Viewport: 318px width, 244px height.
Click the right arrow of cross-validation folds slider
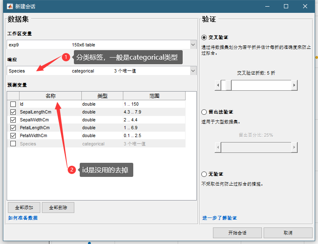pyautogui.click(x=294, y=85)
